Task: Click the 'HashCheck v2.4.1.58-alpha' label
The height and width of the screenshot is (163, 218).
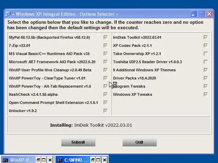Action: 33,94
